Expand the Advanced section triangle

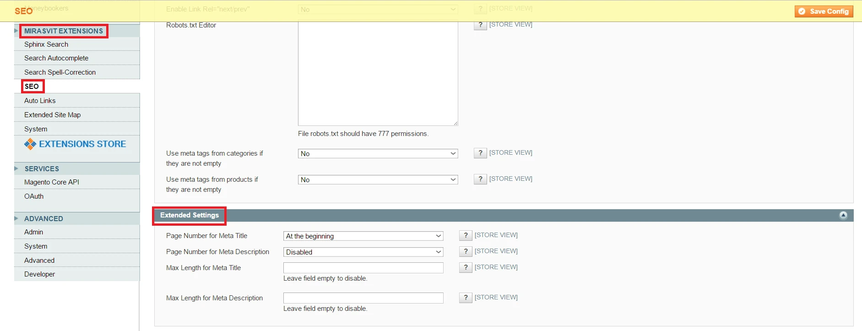[16, 218]
